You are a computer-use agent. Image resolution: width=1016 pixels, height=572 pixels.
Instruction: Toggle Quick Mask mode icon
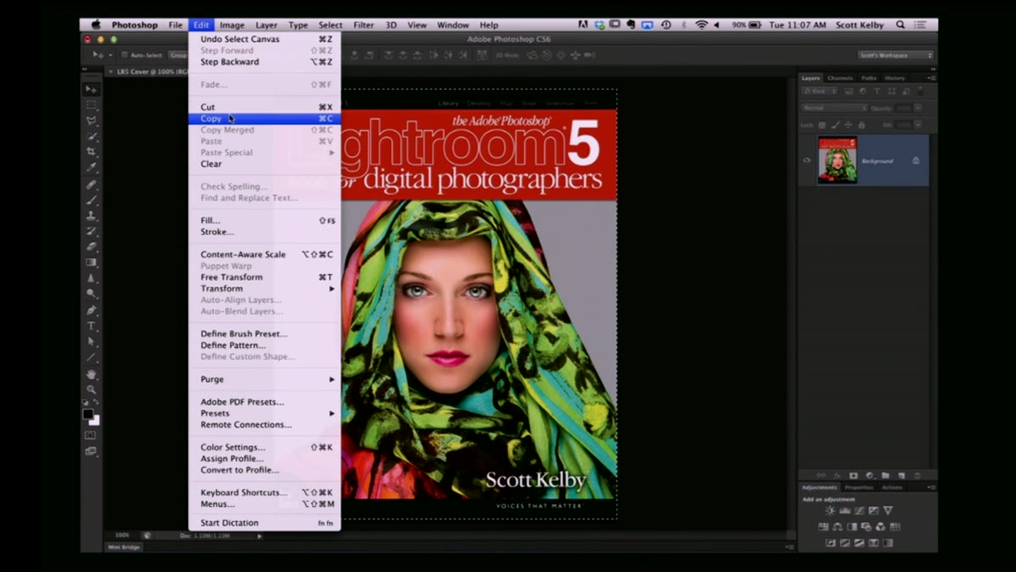(x=91, y=435)
